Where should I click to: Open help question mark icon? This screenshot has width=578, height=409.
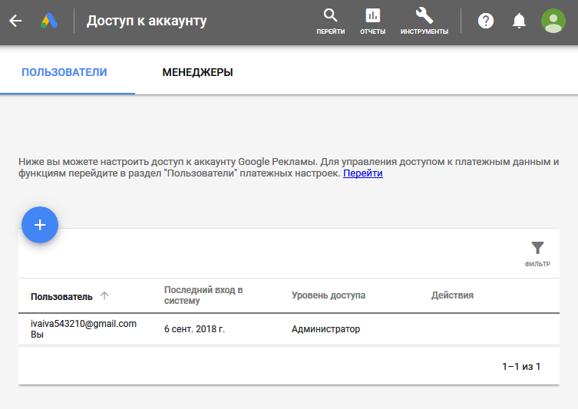click(x=486, y=21)
